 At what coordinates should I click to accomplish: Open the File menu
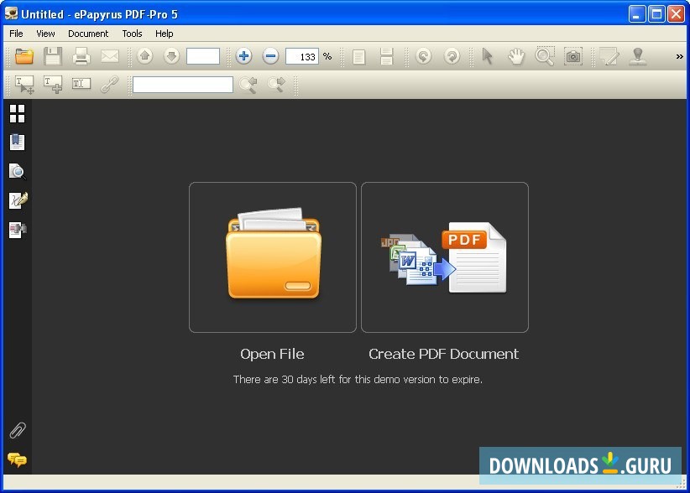point(16,34)
